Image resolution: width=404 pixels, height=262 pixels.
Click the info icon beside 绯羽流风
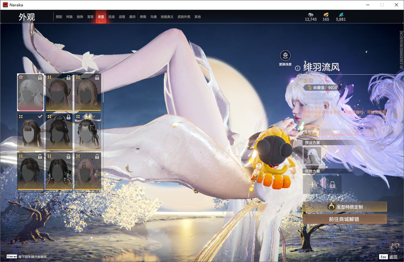(298, 68)
